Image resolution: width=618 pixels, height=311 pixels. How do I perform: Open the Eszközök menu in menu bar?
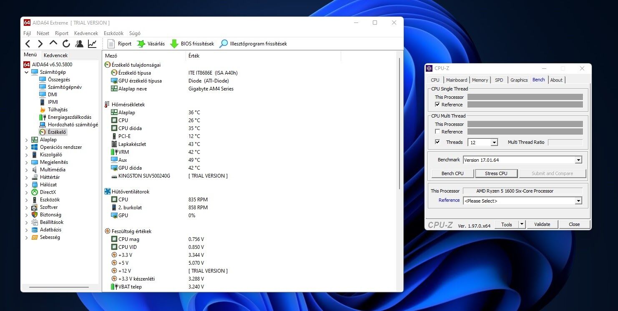(x=113, y=33)
